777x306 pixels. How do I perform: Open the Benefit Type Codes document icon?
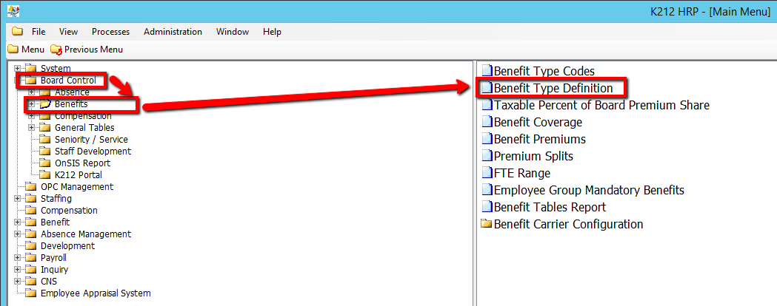pos(487,71)
